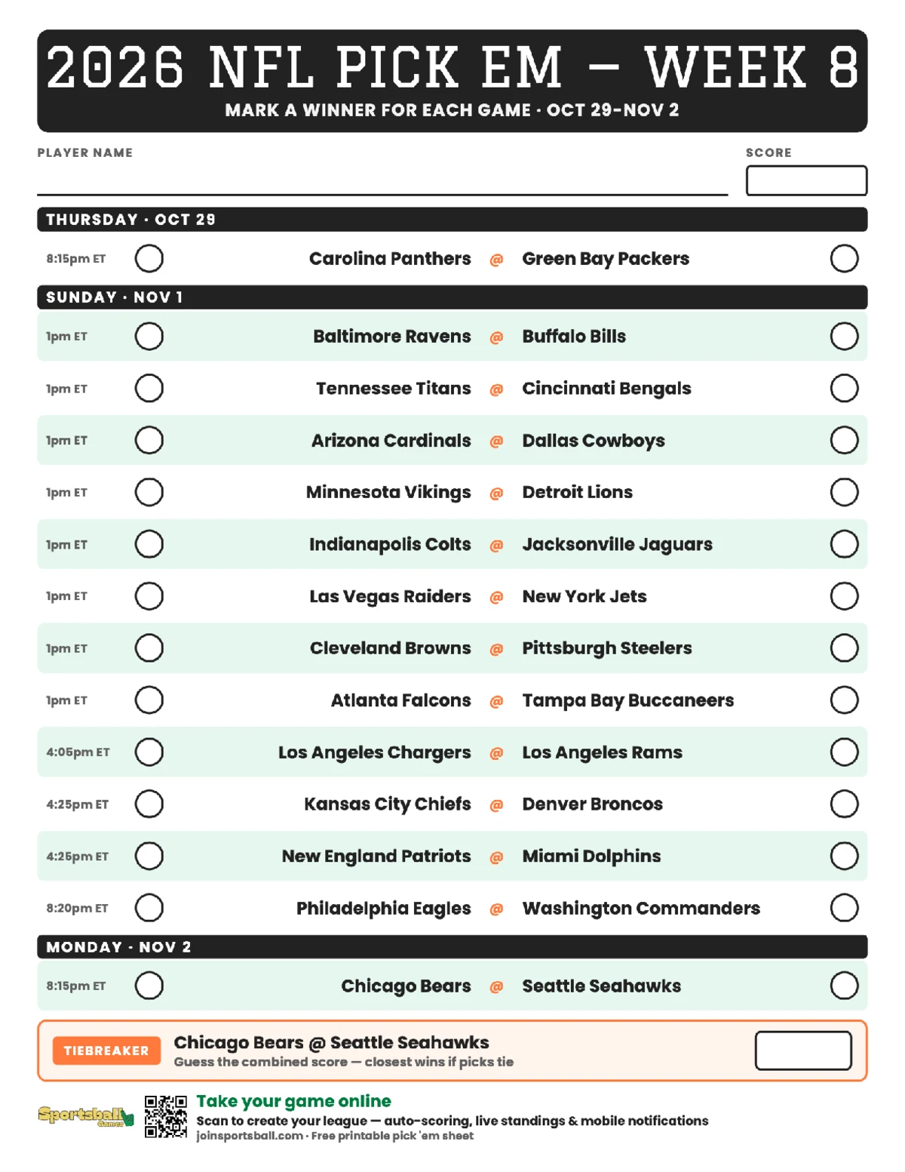This screenshot has width=905, height=1172.
Task: Select Carolina Panthers pick circle
Action: [x=149, y=258]
